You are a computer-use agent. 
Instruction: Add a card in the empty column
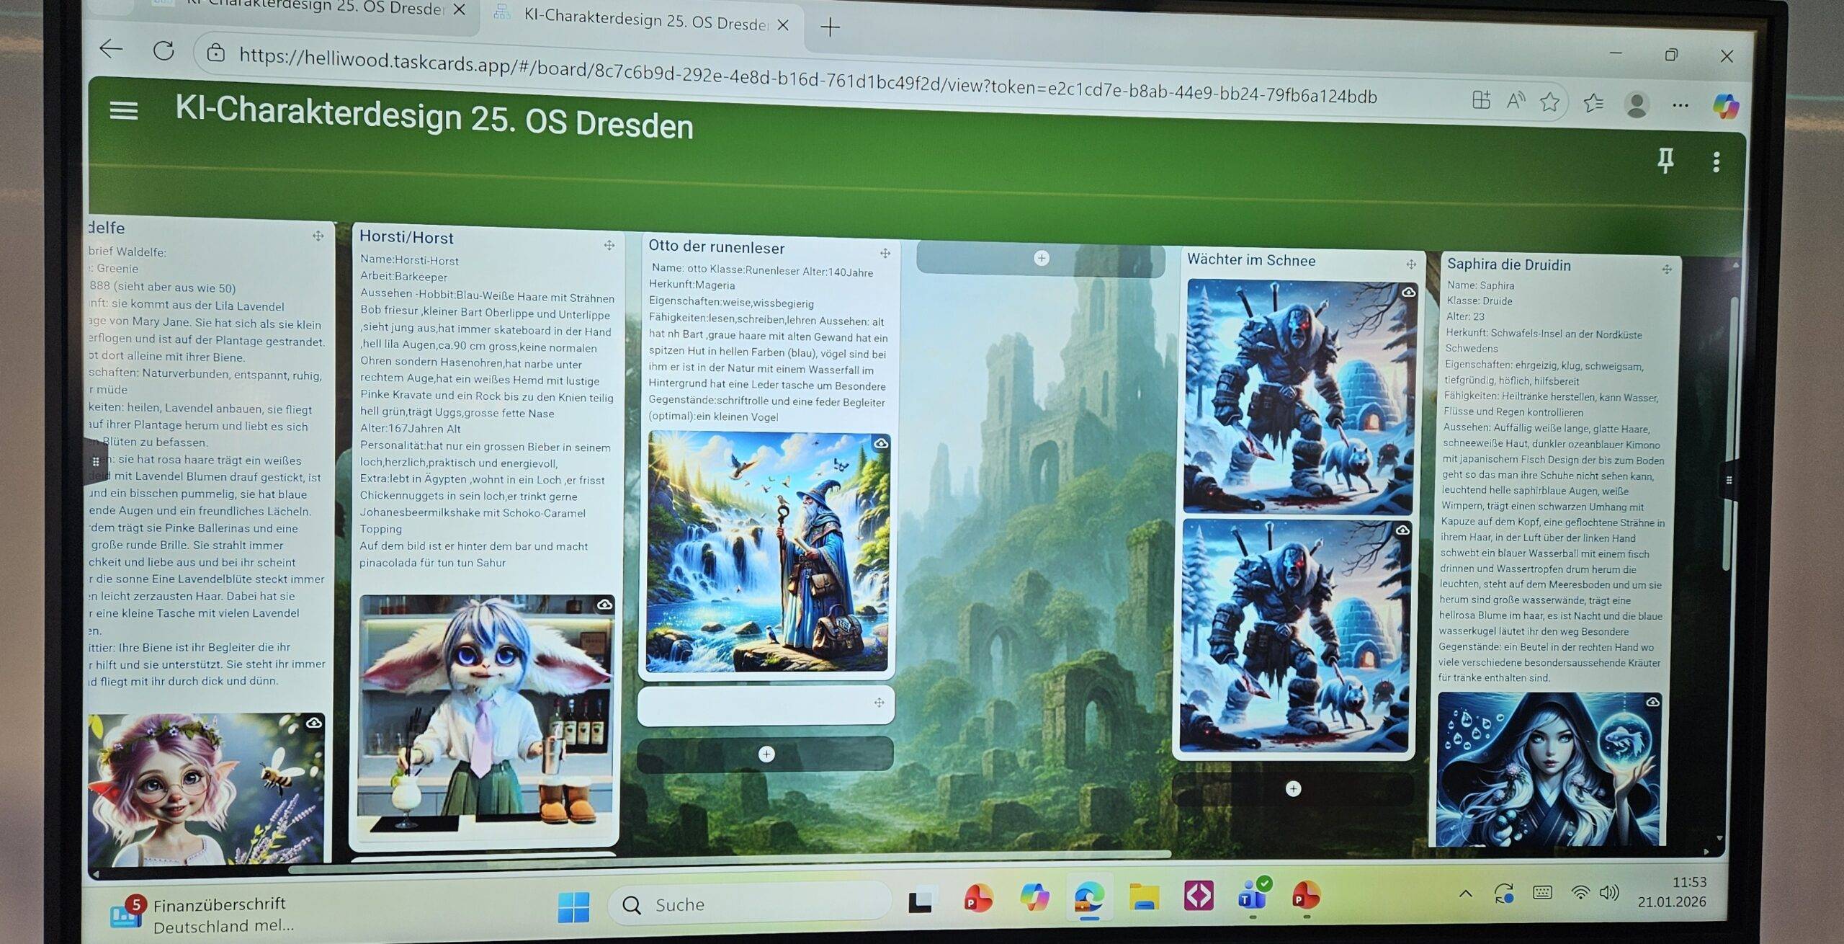(1041, 258)
